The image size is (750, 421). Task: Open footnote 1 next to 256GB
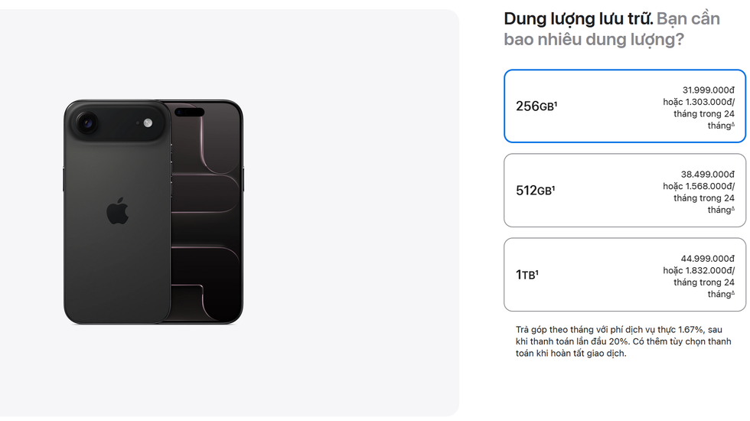click(556, 103)
